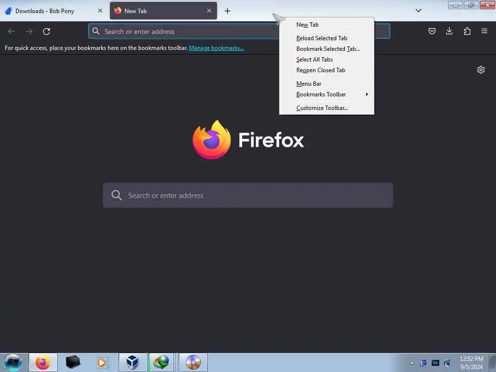Screen dimensions: 496x372
Task: Close the Downloads - Bob Pony tab
Action: (100, 11)
